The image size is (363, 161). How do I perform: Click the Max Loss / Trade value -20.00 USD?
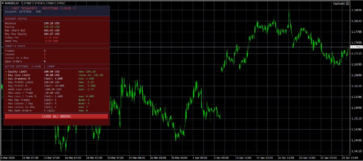pyautogui.click(x=52, y=93)
